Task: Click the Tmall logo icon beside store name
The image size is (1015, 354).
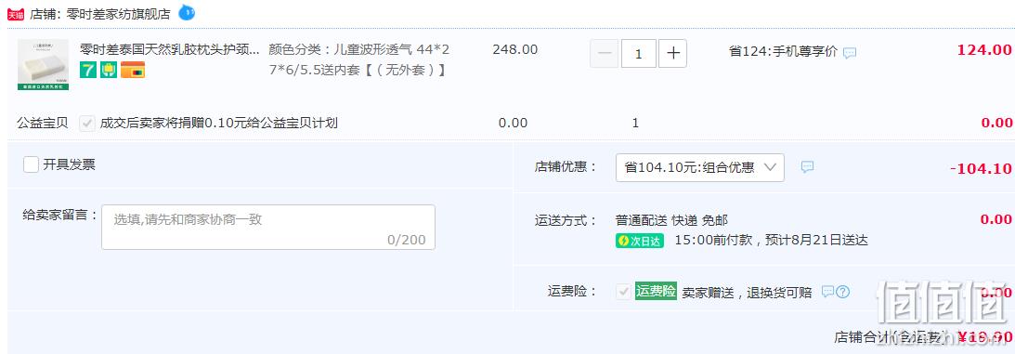Action: click(x=16, y=14)
